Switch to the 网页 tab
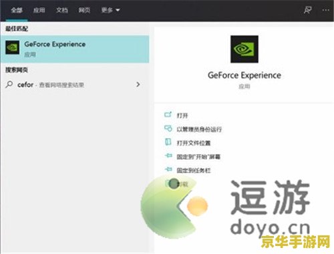This screenshot has height=254, width=334. (x=84, y=10)
